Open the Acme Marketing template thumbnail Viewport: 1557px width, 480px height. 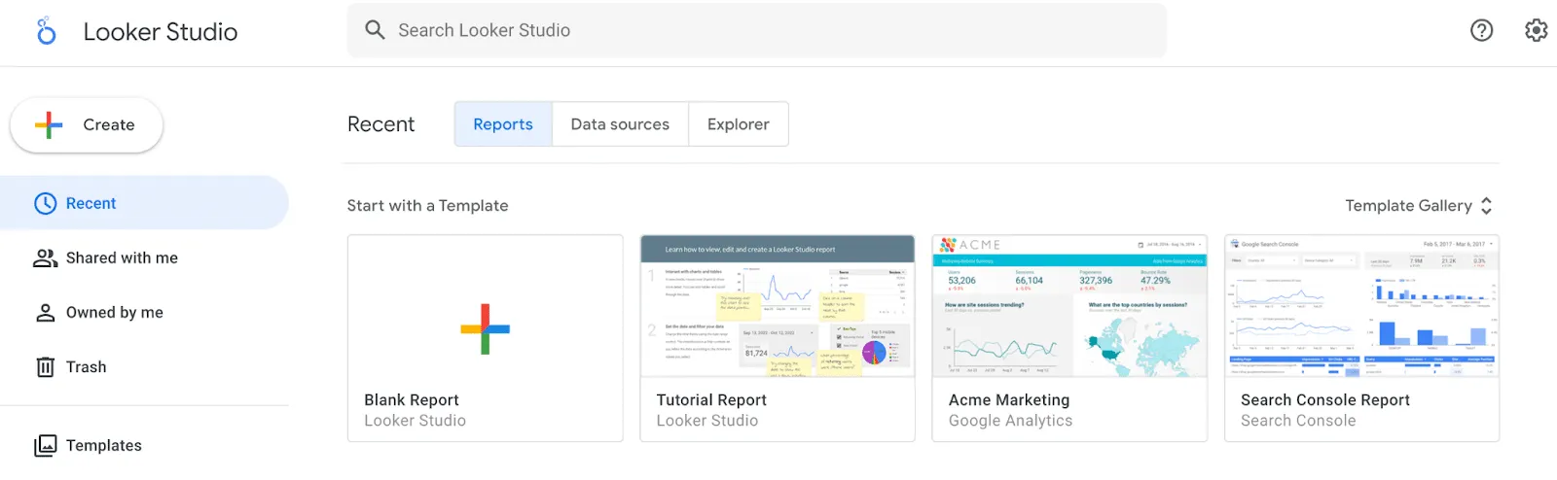pos(1069,306)
